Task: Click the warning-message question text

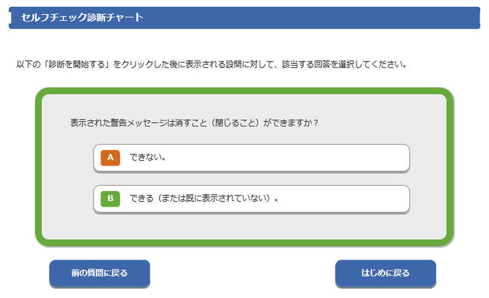Action: pos(194,123)
